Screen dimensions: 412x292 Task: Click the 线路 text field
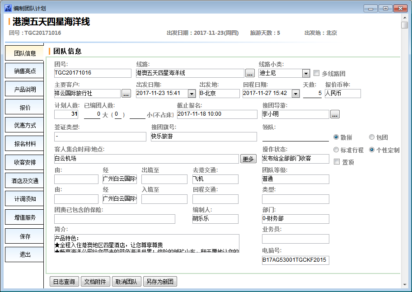pos(190,73)
